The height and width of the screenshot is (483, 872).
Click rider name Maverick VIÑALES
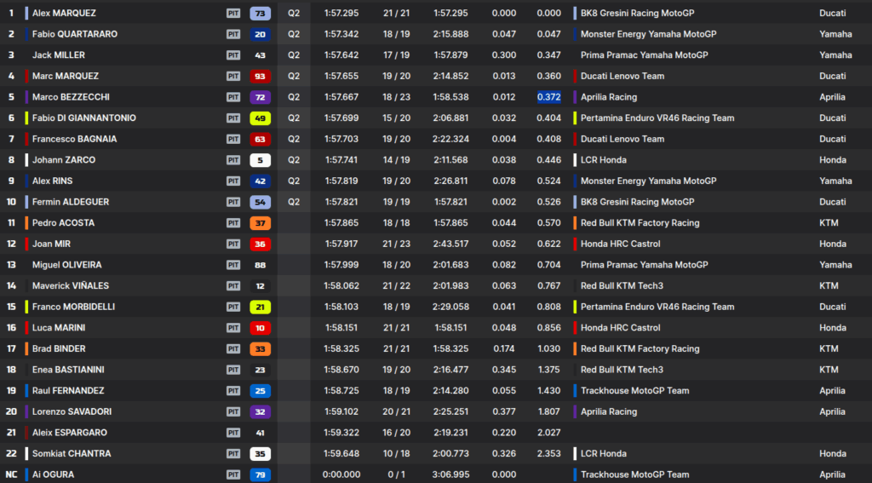click(71, 286)
